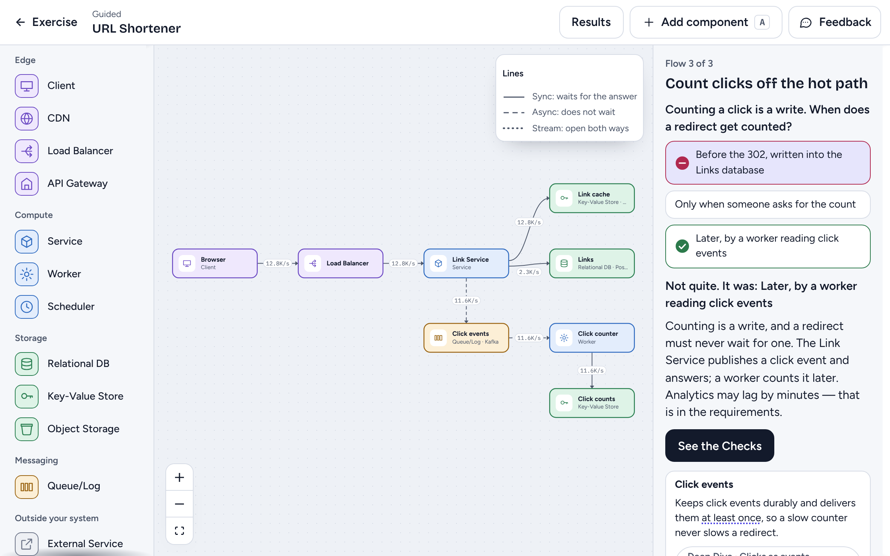This screenshot has width=890, height=556.
Task: Click See the Checks button
Action: pos(719,446)
